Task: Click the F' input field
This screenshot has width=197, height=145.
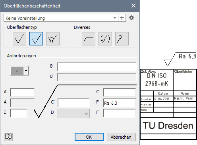Action: coord(120,113)
